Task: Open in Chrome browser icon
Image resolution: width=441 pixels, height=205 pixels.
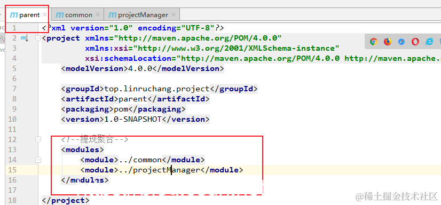Action: [374, 42]
